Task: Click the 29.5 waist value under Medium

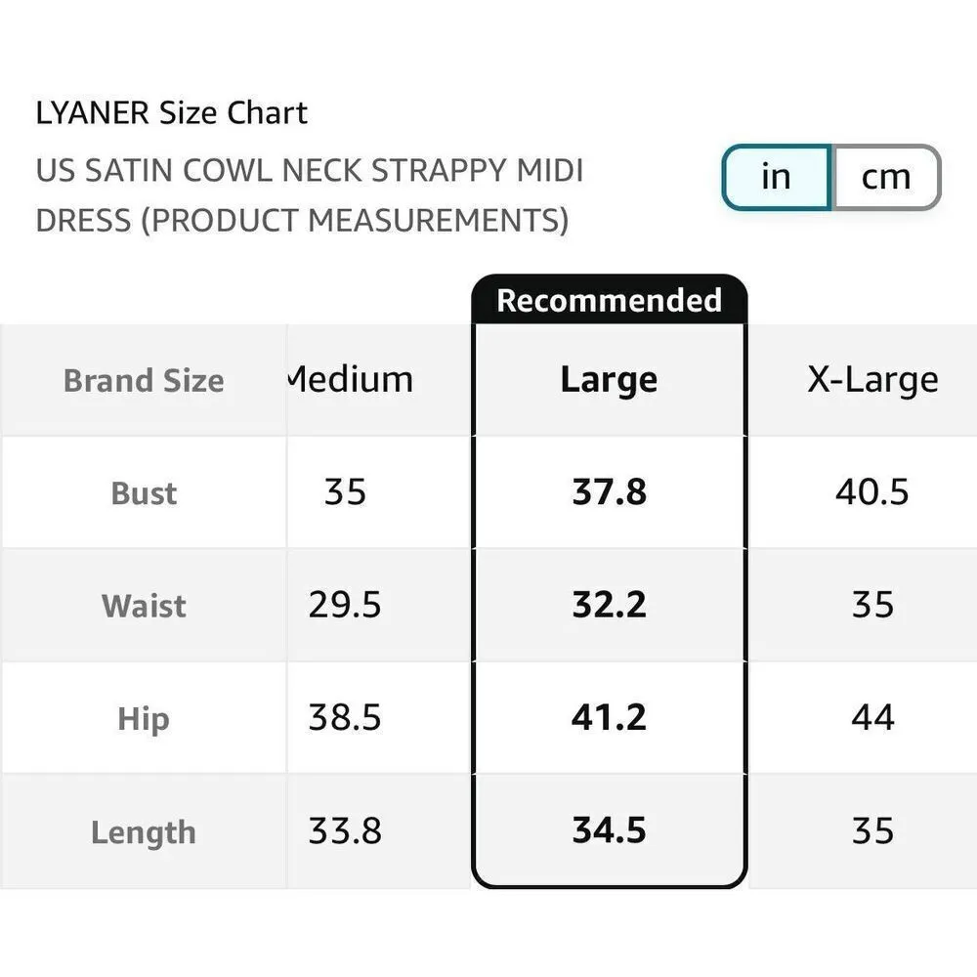Action: (349, 605)
